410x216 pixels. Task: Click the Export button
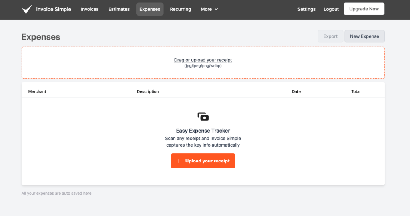coord(330,36)
